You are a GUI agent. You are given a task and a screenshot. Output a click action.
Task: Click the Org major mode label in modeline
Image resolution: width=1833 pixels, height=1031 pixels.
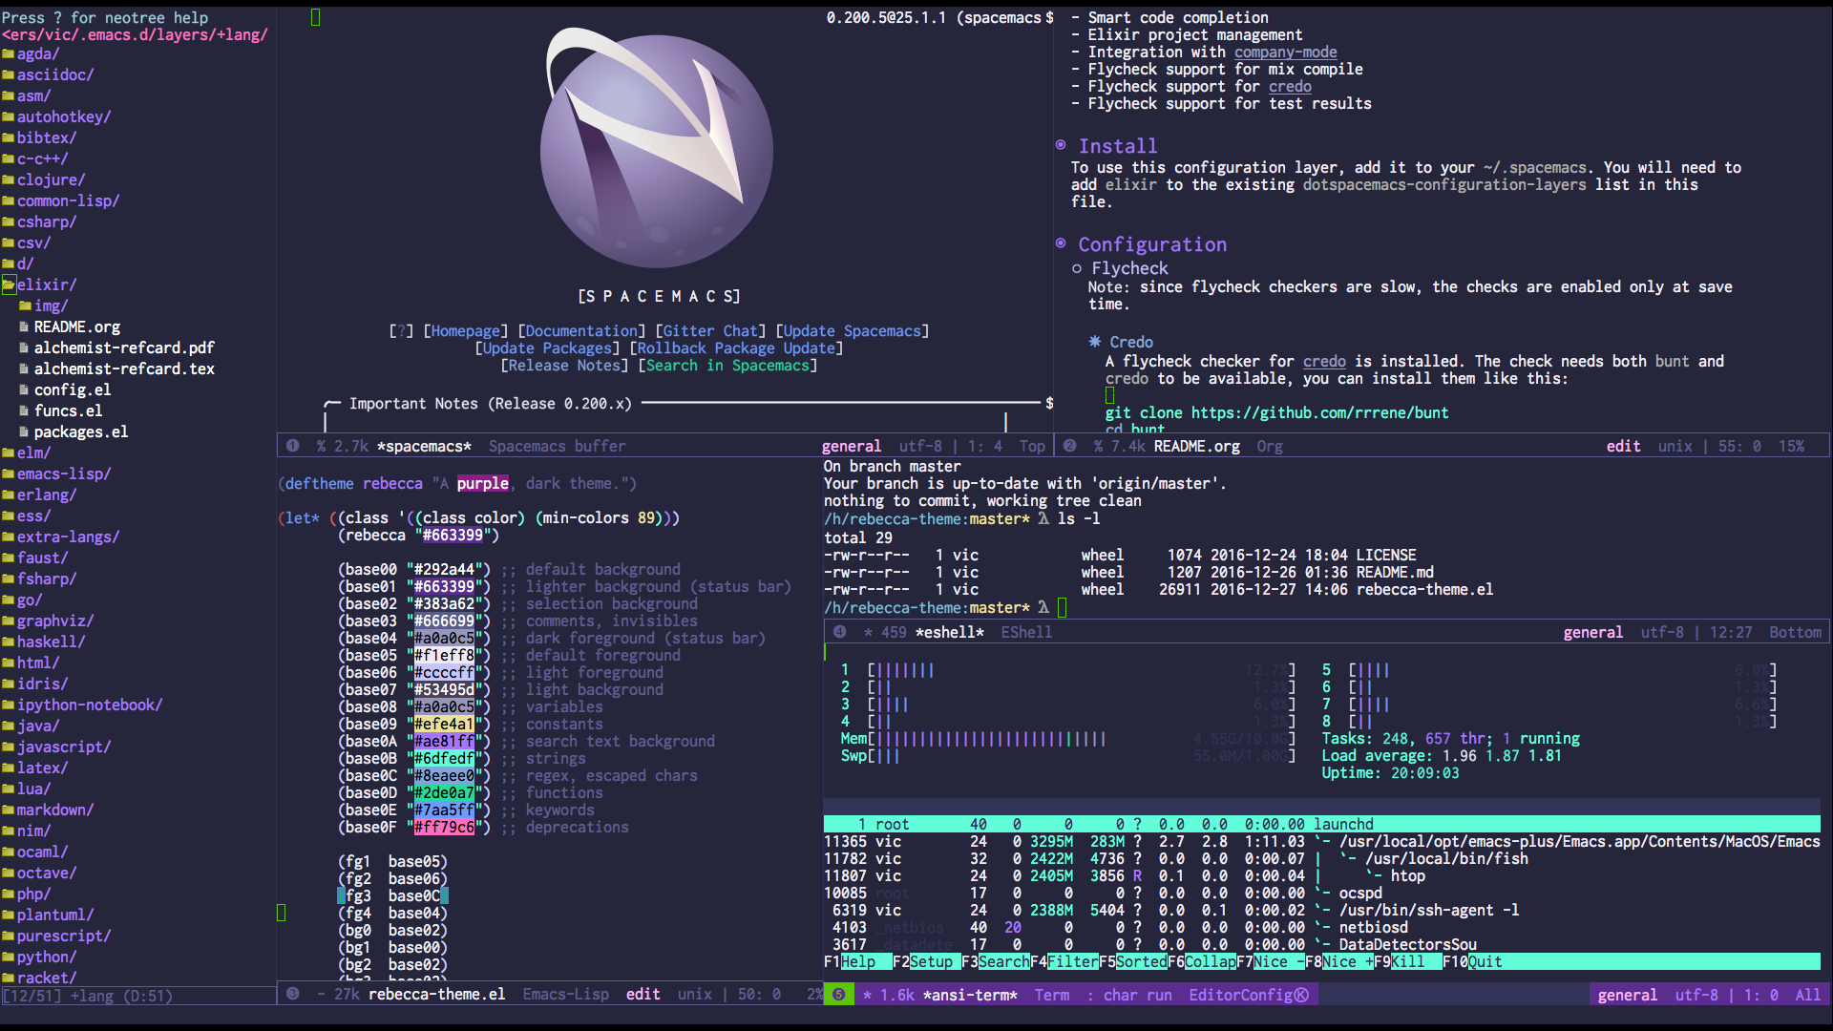coord(1270,447)
